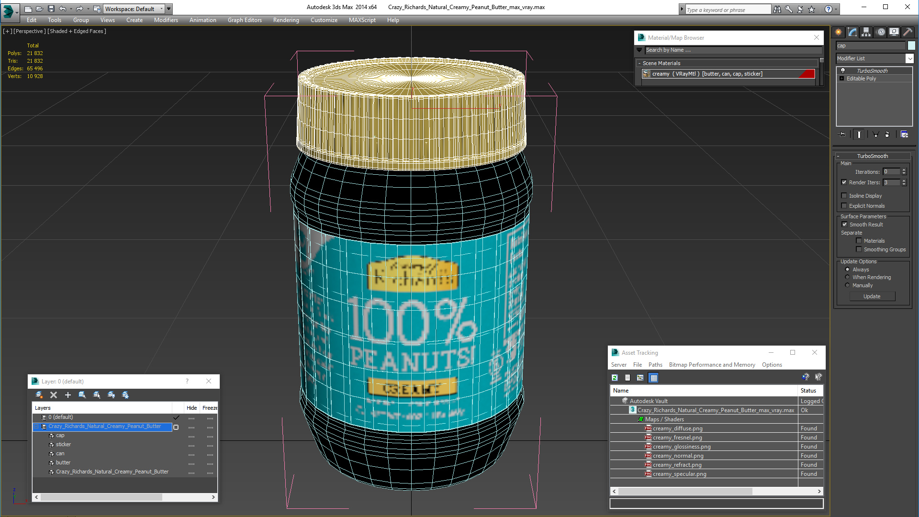This screenshot has width=919, height=517.
Task: Click Hide column header in Layer dialog
Action: (x=192, y=408)
